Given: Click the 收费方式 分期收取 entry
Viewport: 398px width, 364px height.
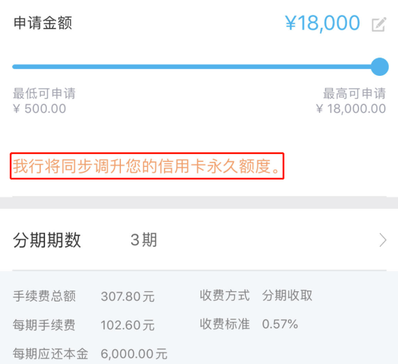Looking at the screenshot, I should (256, 295).
